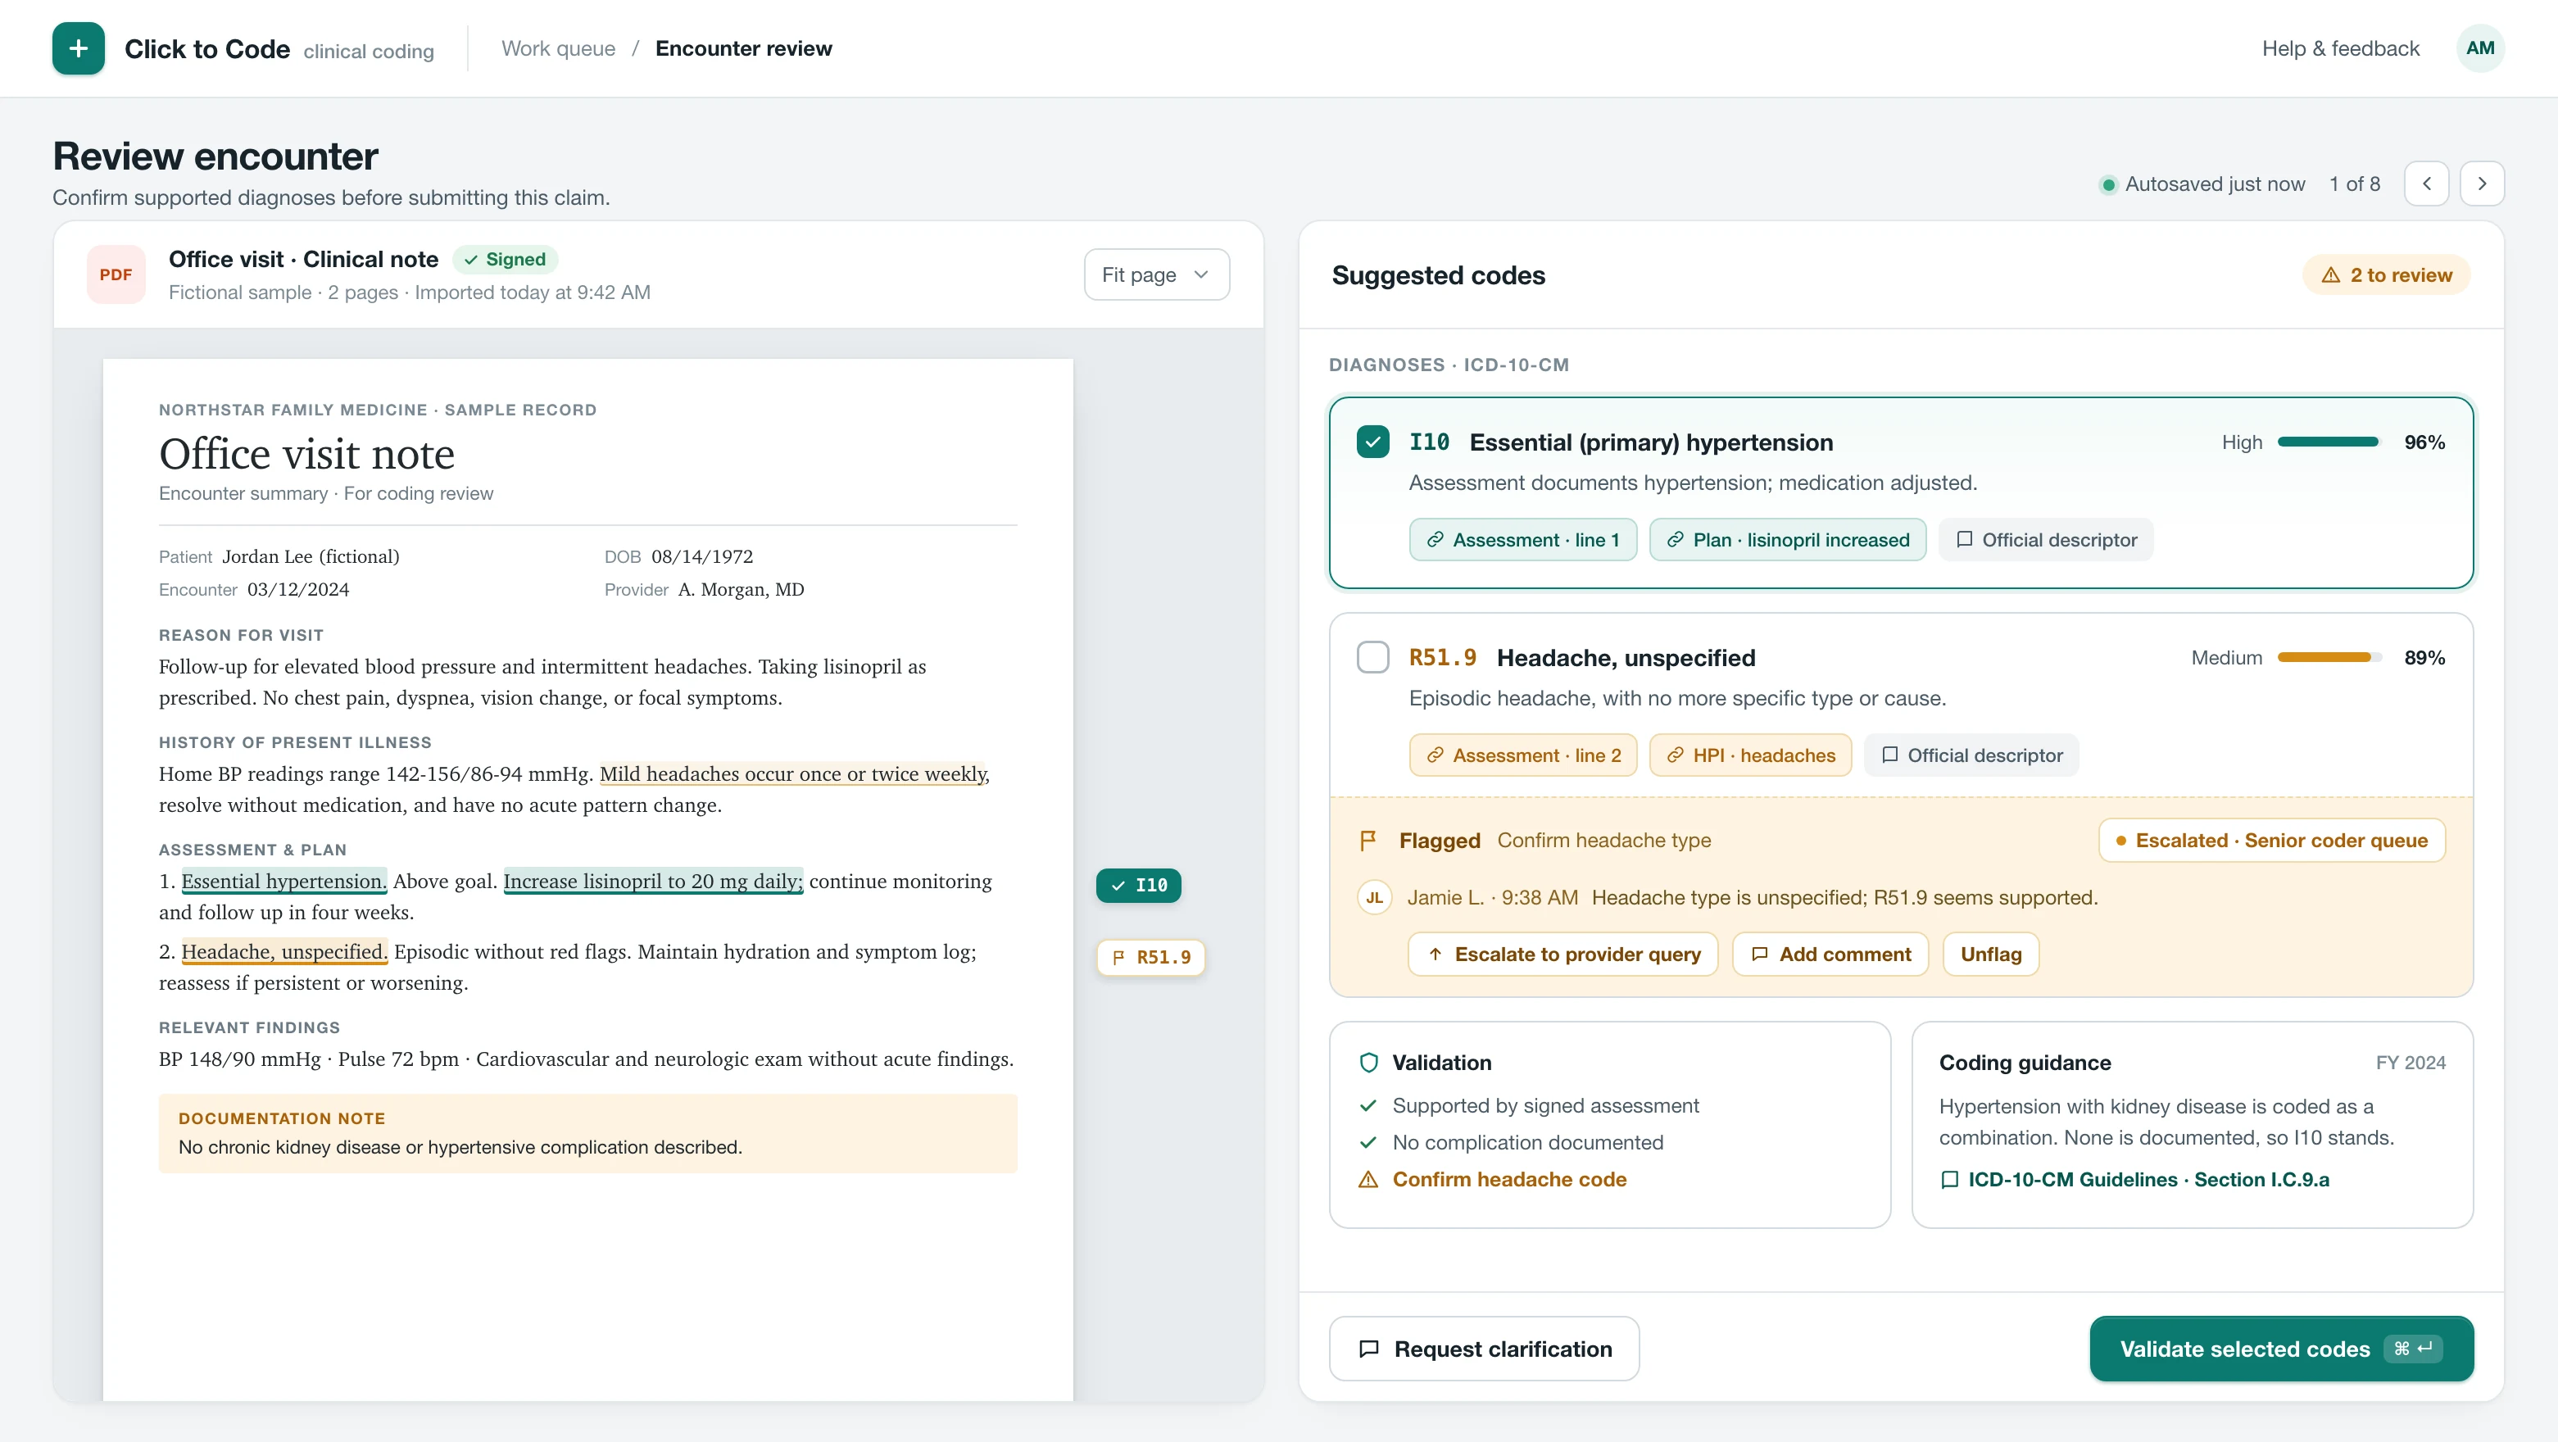Screen dimensions: 2558x1442
Task: Click the I10 margin marker beside the note
Action: coord(1138,885)
